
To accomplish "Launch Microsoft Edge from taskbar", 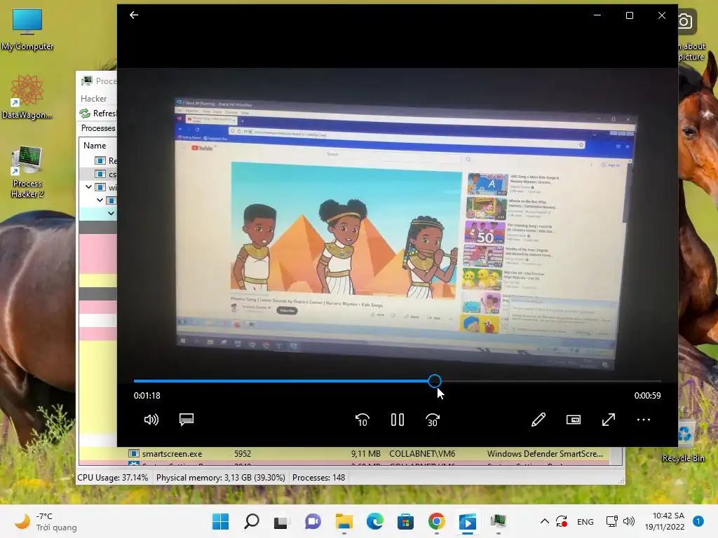I will (374, 521).
